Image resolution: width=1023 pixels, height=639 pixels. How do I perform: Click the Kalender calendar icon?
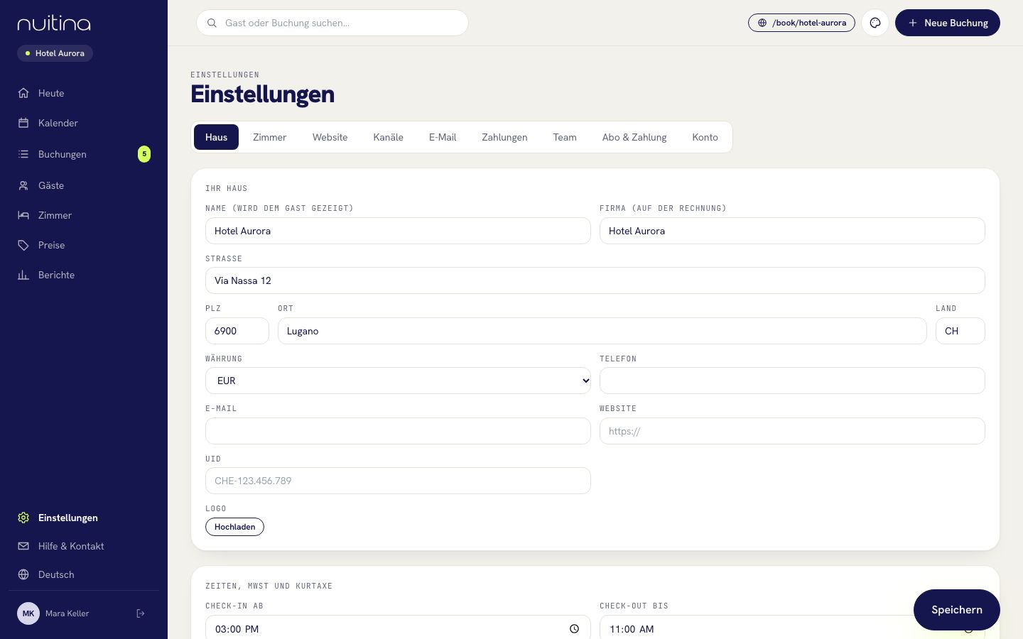pyautogui.click(x=23, y=123)
